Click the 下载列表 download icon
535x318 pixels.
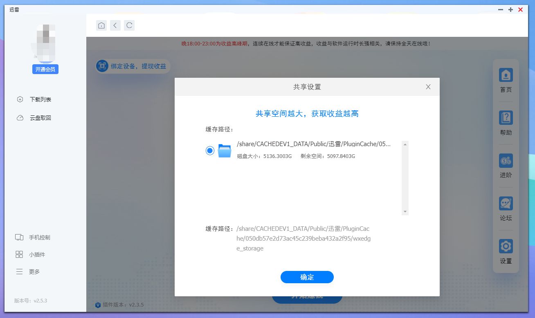[x=20, y=99]
